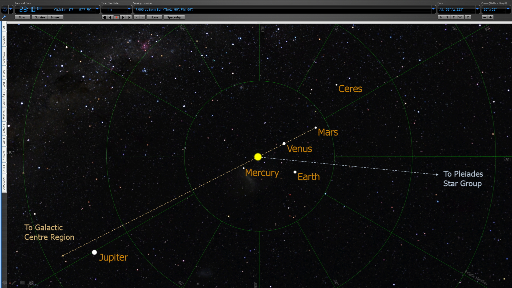Zoom out with the minus button
This screenshot has height=288, width=512.
pyautogui.click(x=485, y=17)
